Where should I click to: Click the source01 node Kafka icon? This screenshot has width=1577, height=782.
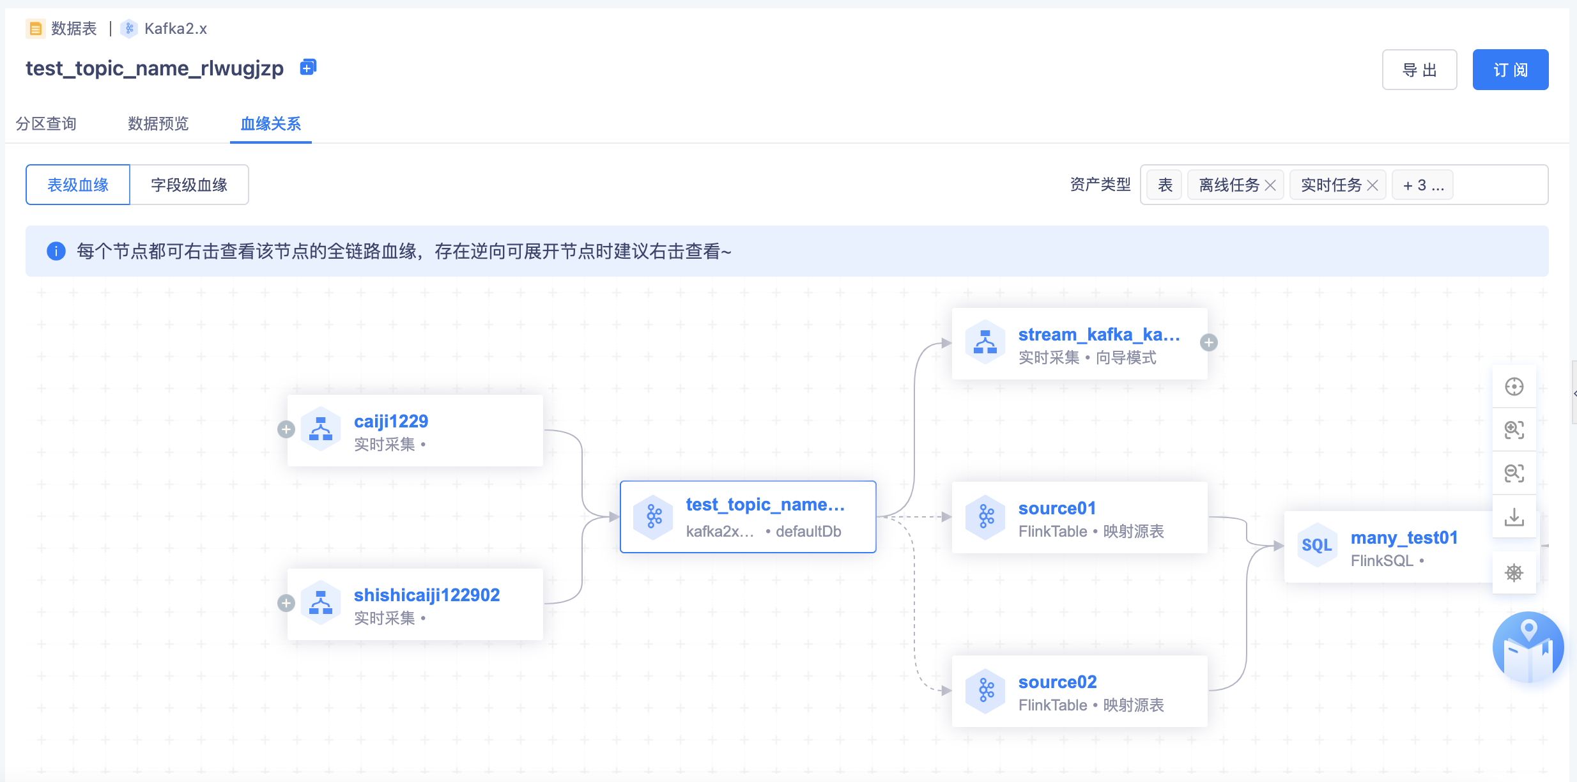pos(985,516)
